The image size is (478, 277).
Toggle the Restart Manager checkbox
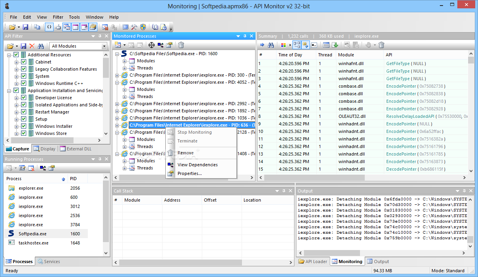coord(23,112)
